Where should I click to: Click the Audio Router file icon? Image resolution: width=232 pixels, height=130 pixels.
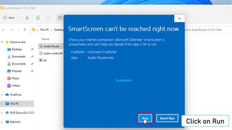(41, 46)
